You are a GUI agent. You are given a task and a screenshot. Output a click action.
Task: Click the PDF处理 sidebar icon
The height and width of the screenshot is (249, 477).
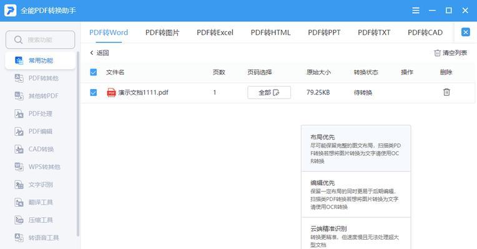[x=19, y=114]
